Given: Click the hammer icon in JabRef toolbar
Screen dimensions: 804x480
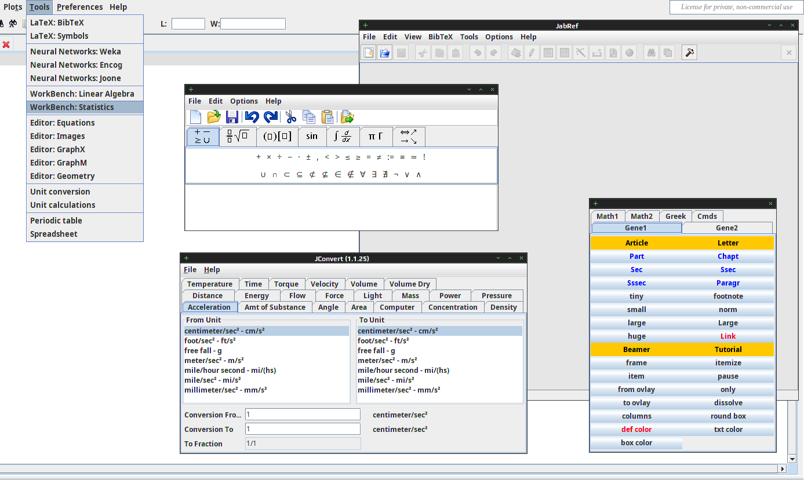Looking at the screenshot, I should [689, 53].
